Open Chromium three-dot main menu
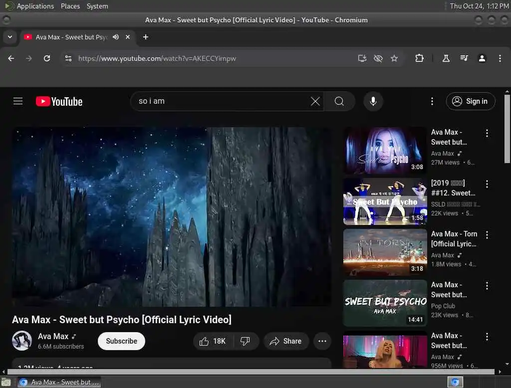The width and height of the screenshot is (511, 388). [500, 58]
